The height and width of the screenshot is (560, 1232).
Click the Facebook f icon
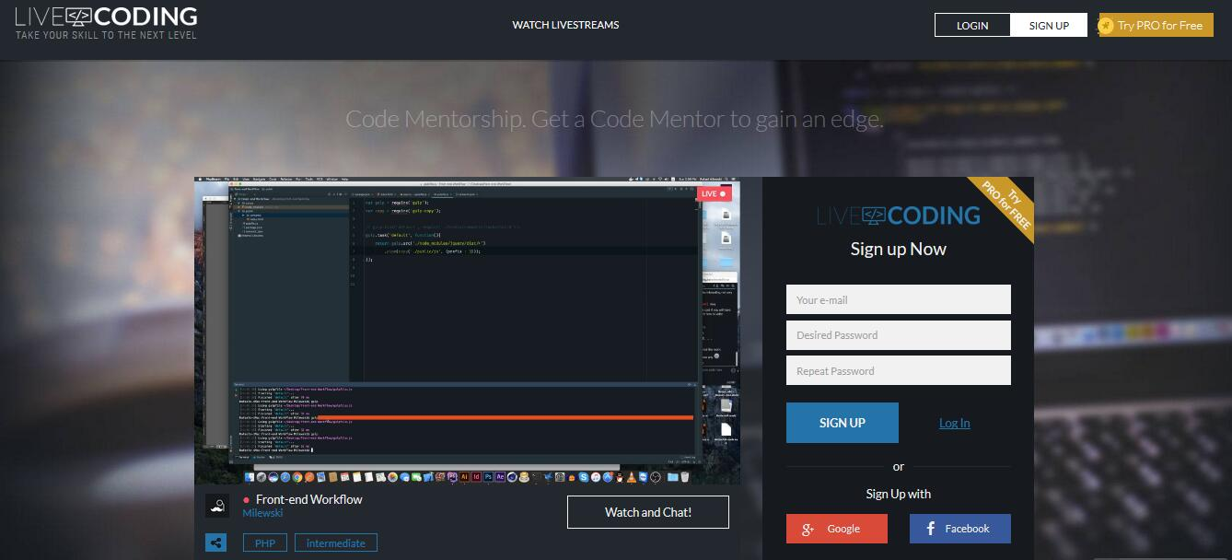[931, 529]
